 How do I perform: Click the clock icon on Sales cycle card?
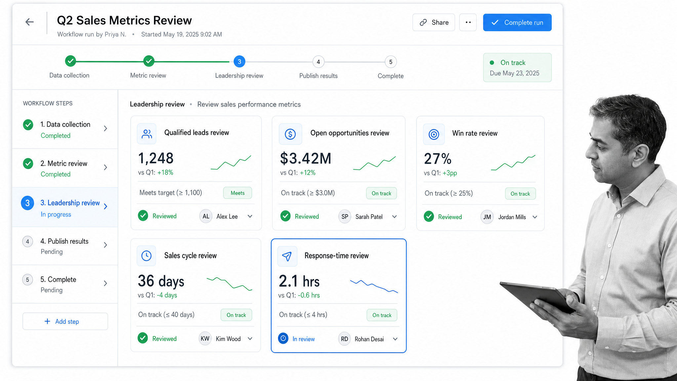tap(146, 256)
